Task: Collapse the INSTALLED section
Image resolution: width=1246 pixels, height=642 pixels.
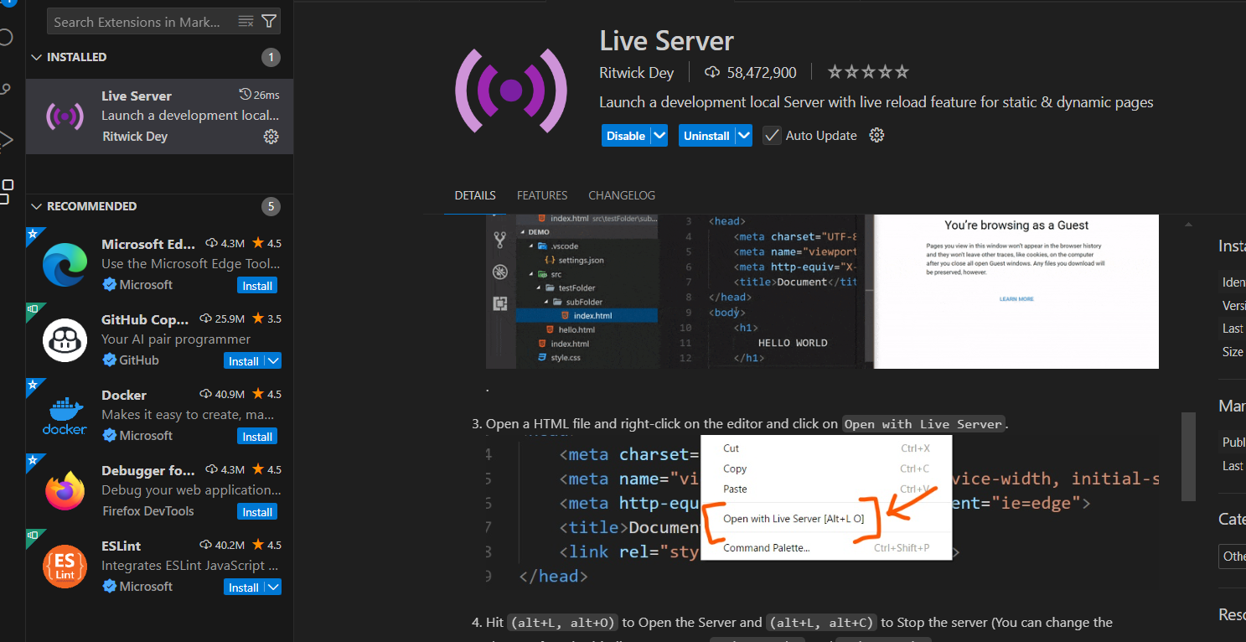Action: tap(36, 57)
